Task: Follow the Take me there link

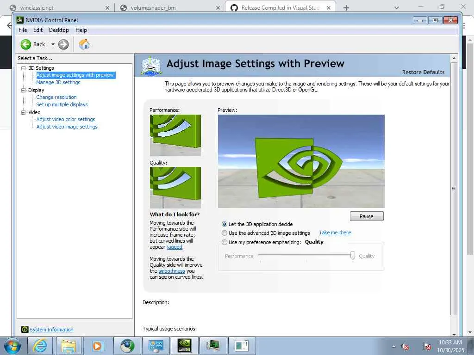Action: [335, 233]
